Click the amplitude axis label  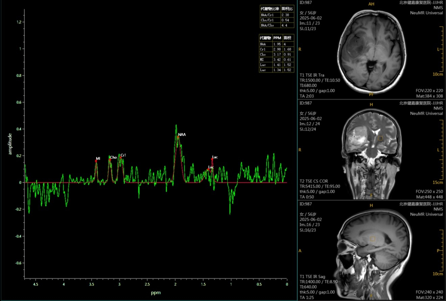tap(10, 144)
